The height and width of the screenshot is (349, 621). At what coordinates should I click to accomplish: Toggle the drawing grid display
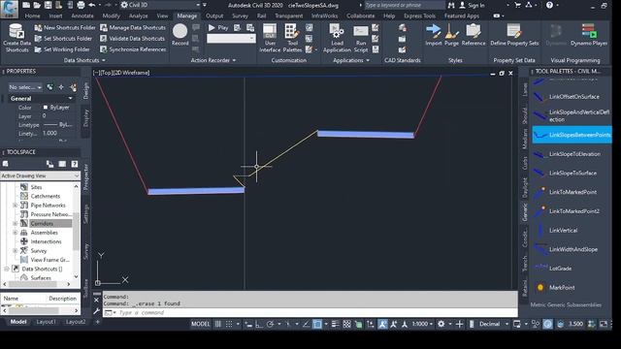(217, 324)
